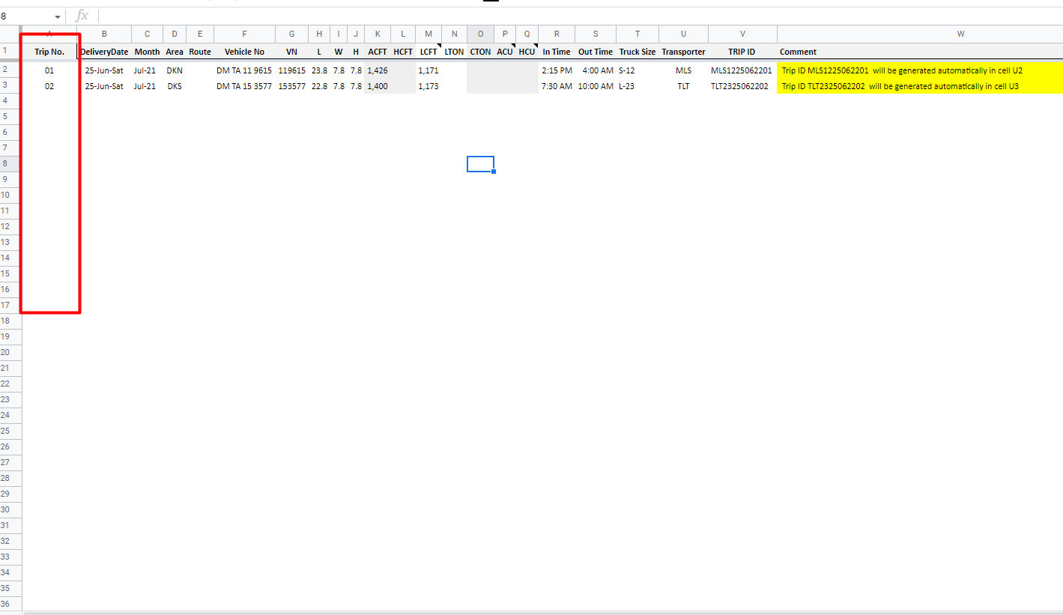
Task: Click the 'LCFT' header cell
Action: 428,52
